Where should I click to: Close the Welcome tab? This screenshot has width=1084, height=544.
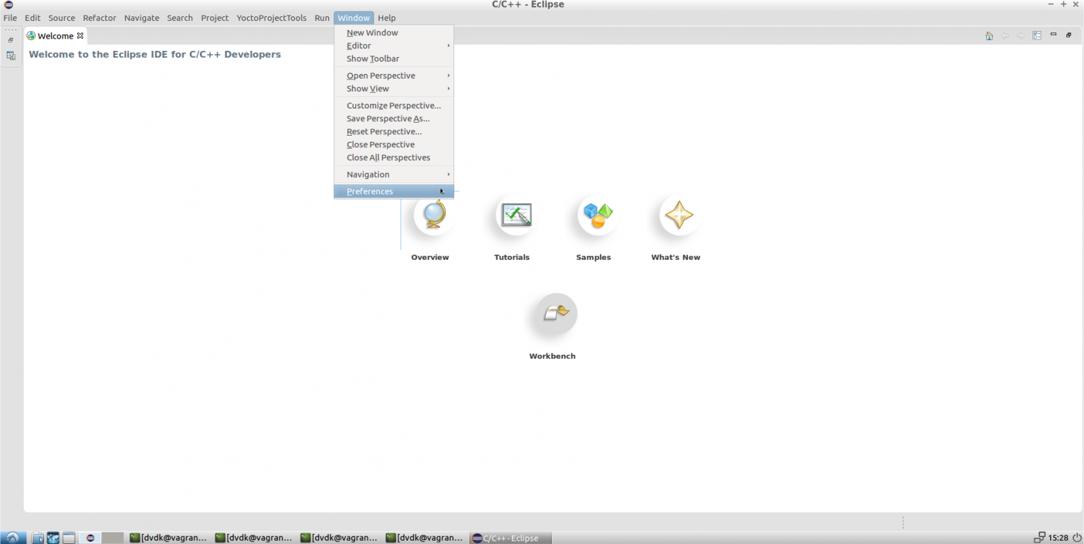(x=81, y=36)
